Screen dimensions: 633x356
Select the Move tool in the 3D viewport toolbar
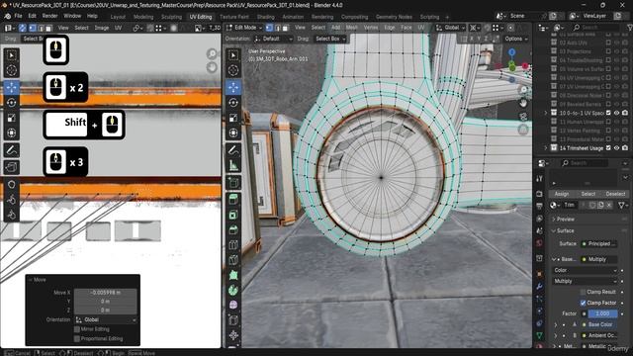(233, 87)
